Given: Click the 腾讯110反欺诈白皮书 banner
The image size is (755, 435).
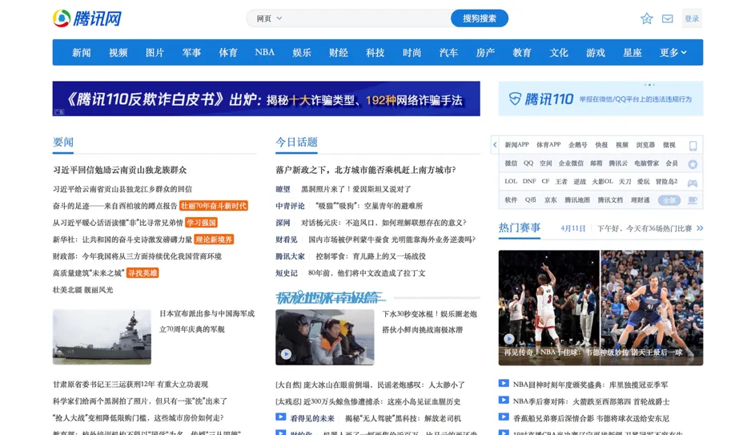Looking at the screenshot, I should [267, 99].
